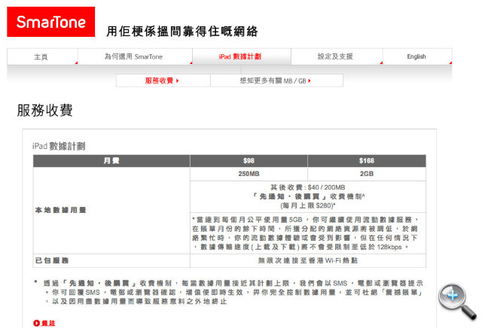482x328 pixels.
Task: Click the red circle arrow beside 備註
Action: [36, 323]
